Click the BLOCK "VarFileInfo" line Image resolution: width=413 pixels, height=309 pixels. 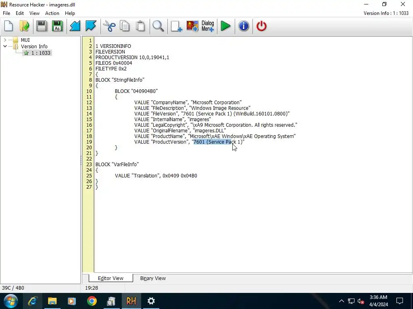point(117,165)
